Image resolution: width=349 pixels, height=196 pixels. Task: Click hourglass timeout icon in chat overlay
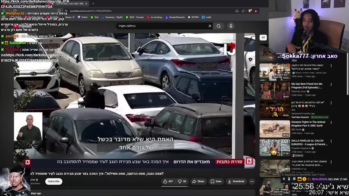[289, 179]
